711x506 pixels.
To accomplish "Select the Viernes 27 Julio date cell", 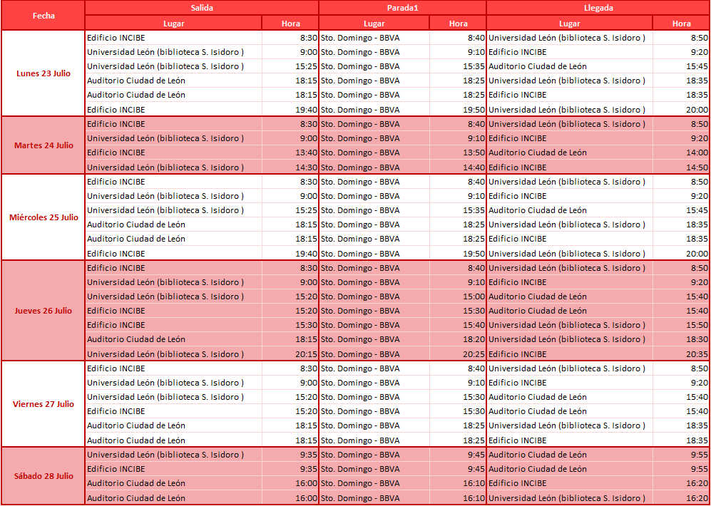I will tap(44, 404).
